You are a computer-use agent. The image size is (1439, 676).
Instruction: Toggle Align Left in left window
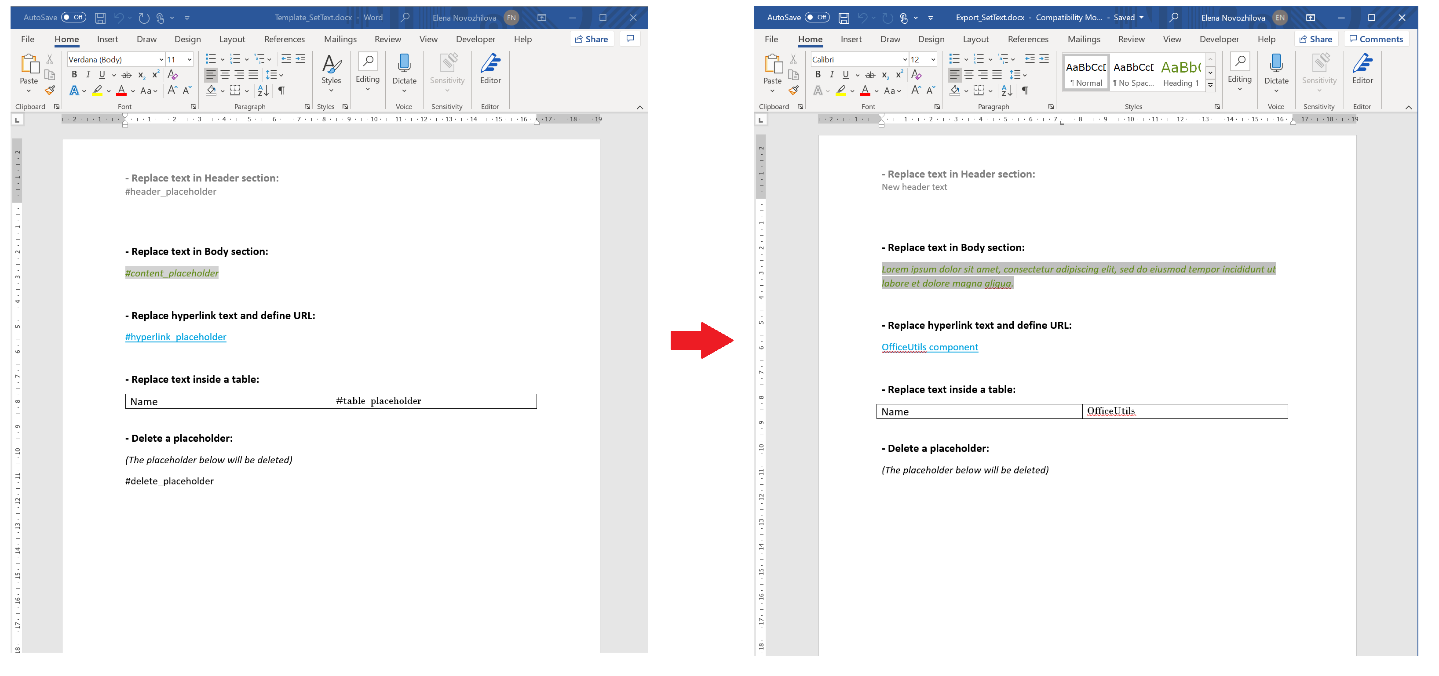(211, 74)
